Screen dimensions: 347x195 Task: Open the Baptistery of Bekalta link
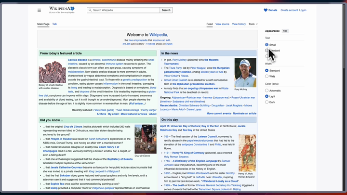[120, 159]
